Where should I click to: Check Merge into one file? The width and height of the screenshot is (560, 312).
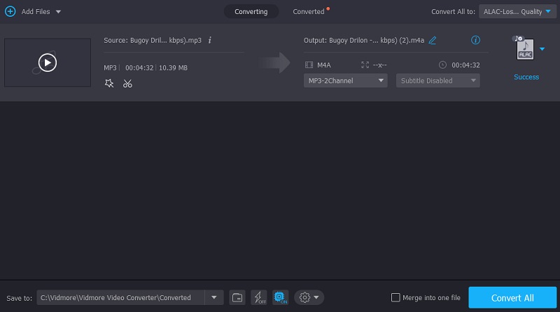pyautogui.click(x=395, y=297)
